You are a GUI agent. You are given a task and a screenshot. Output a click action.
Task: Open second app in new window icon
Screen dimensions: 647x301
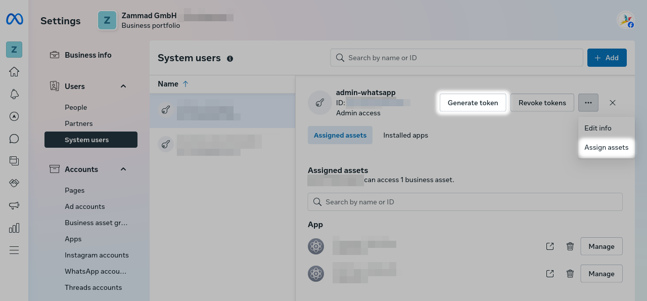pos(550,274)
